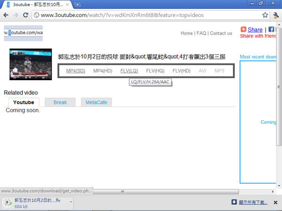Download the FLV(LQ) format
Image resolution: width=282 pixels, height=211 pixels.
[x=129, y=71]
